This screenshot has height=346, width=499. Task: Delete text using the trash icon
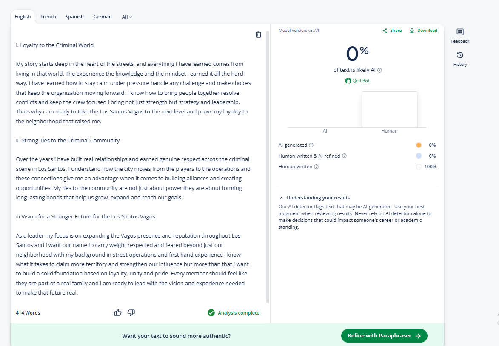(x=258, y=35)
